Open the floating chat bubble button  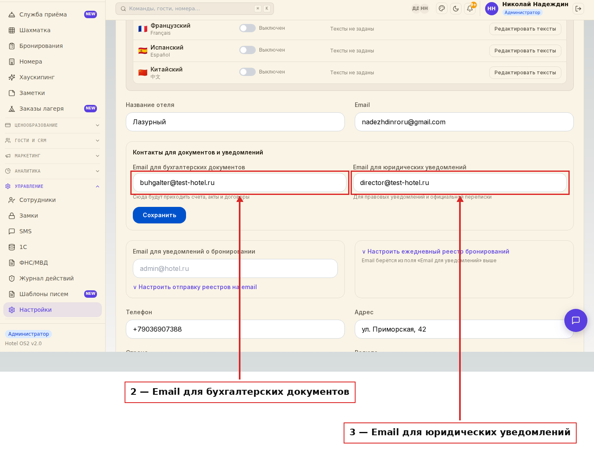pyautogui.click(x=576, y=320)
